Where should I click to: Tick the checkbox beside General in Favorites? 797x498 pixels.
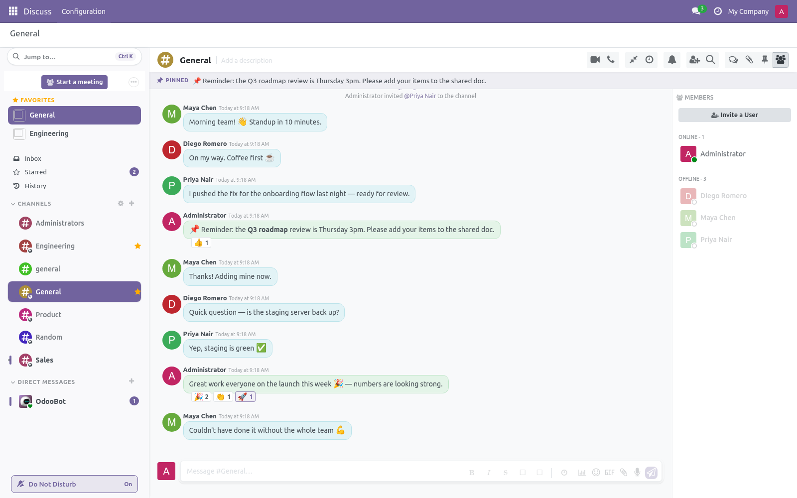click(19, 115)
